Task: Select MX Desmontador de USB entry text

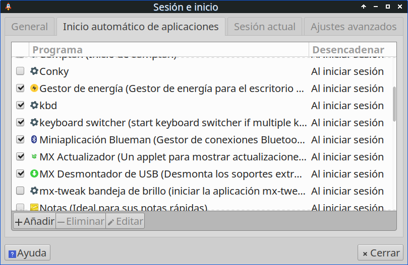Action: pyautogui.click(x=170, y=174)
